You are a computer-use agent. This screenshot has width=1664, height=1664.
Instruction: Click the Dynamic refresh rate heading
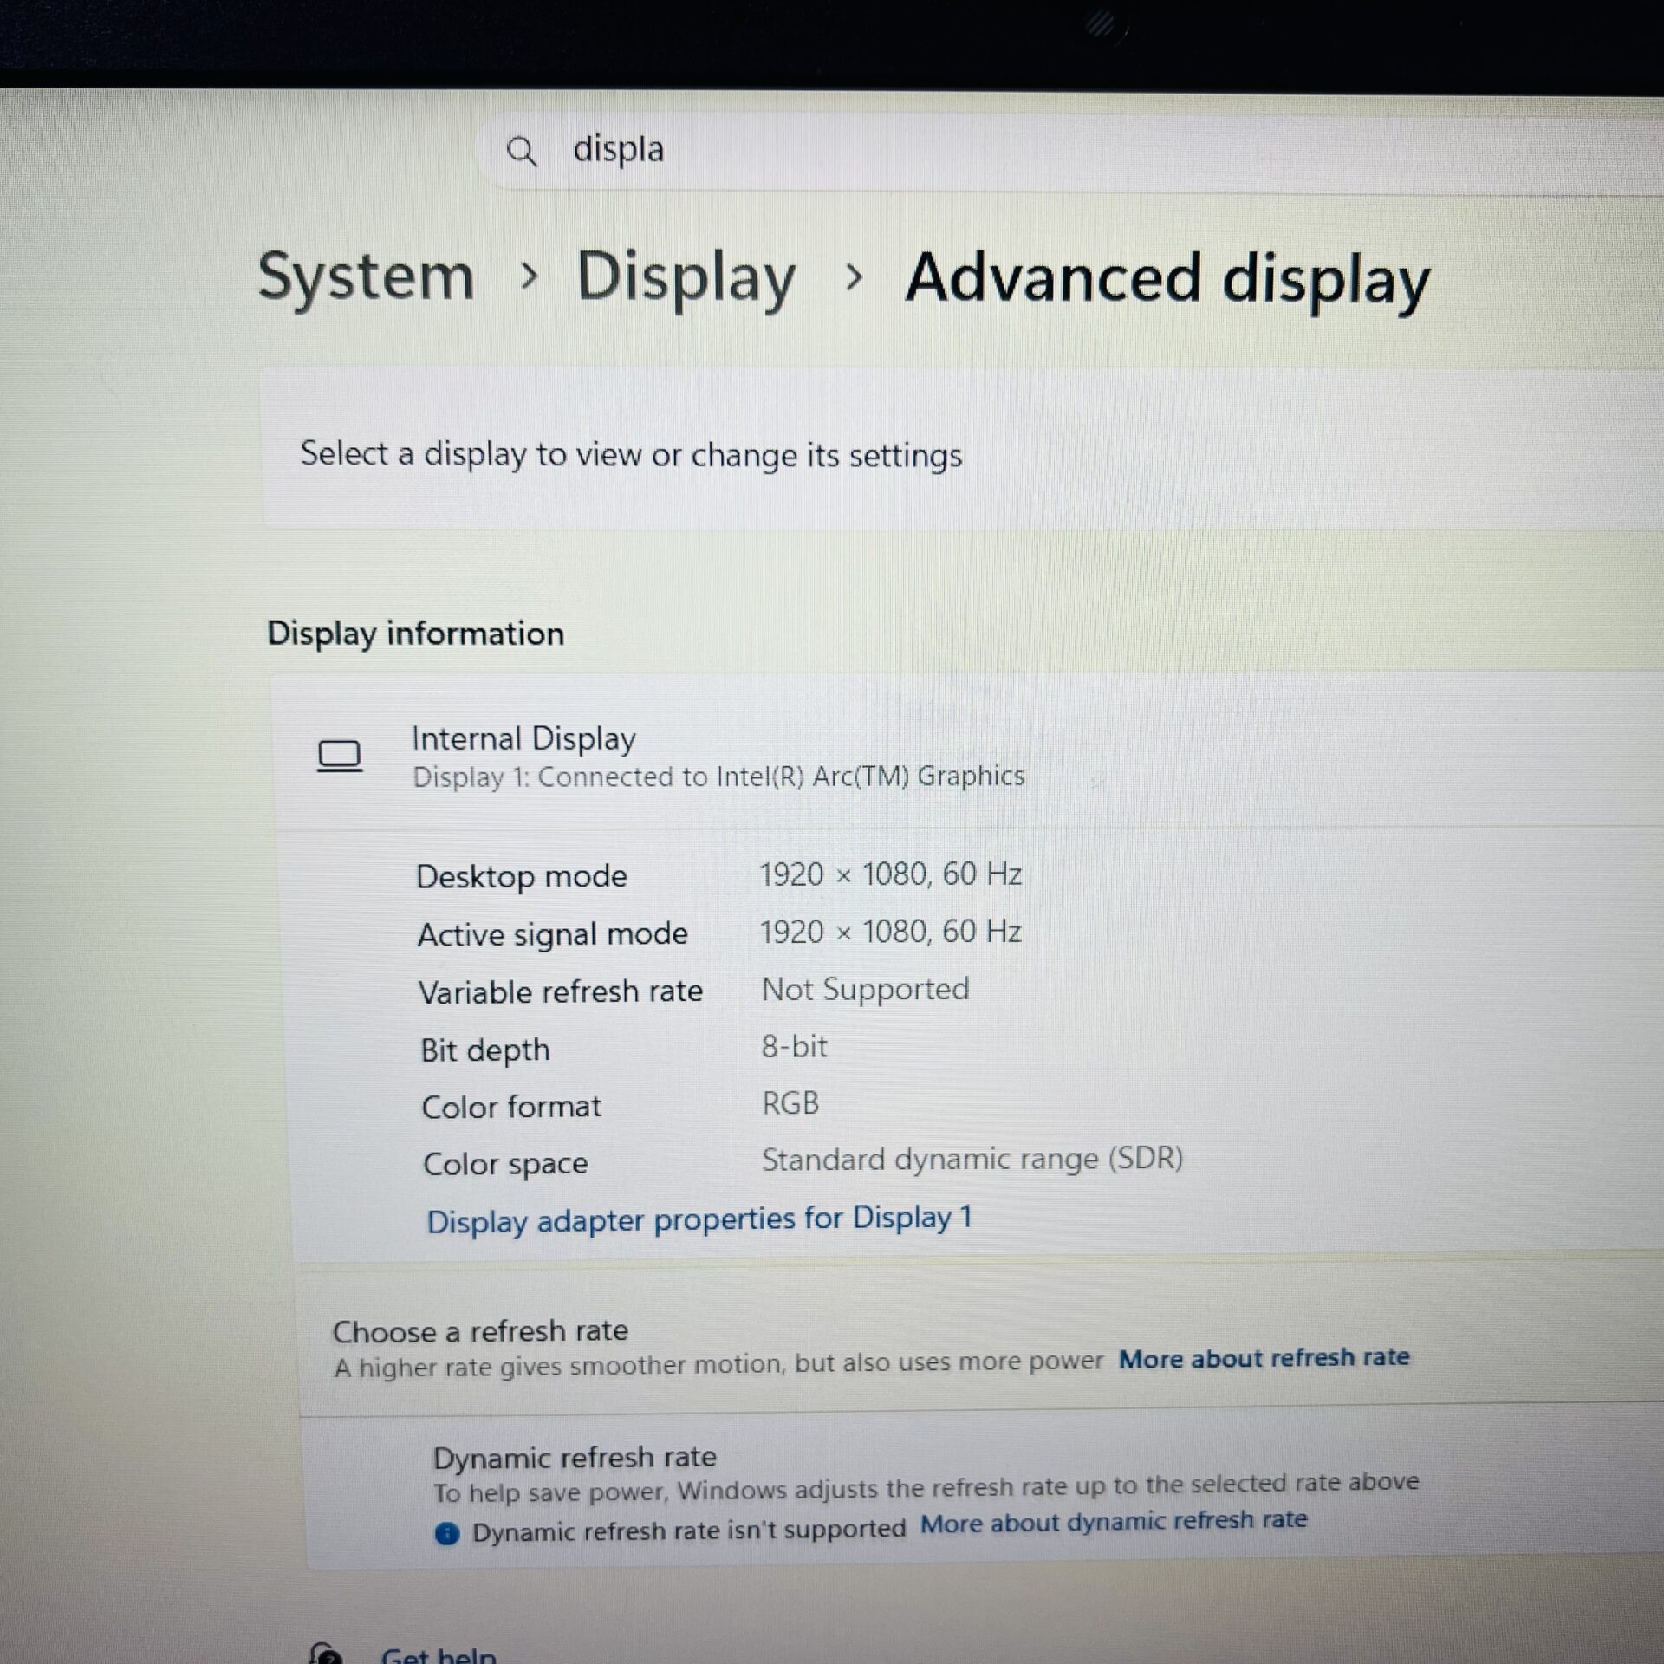(575, 1458)
